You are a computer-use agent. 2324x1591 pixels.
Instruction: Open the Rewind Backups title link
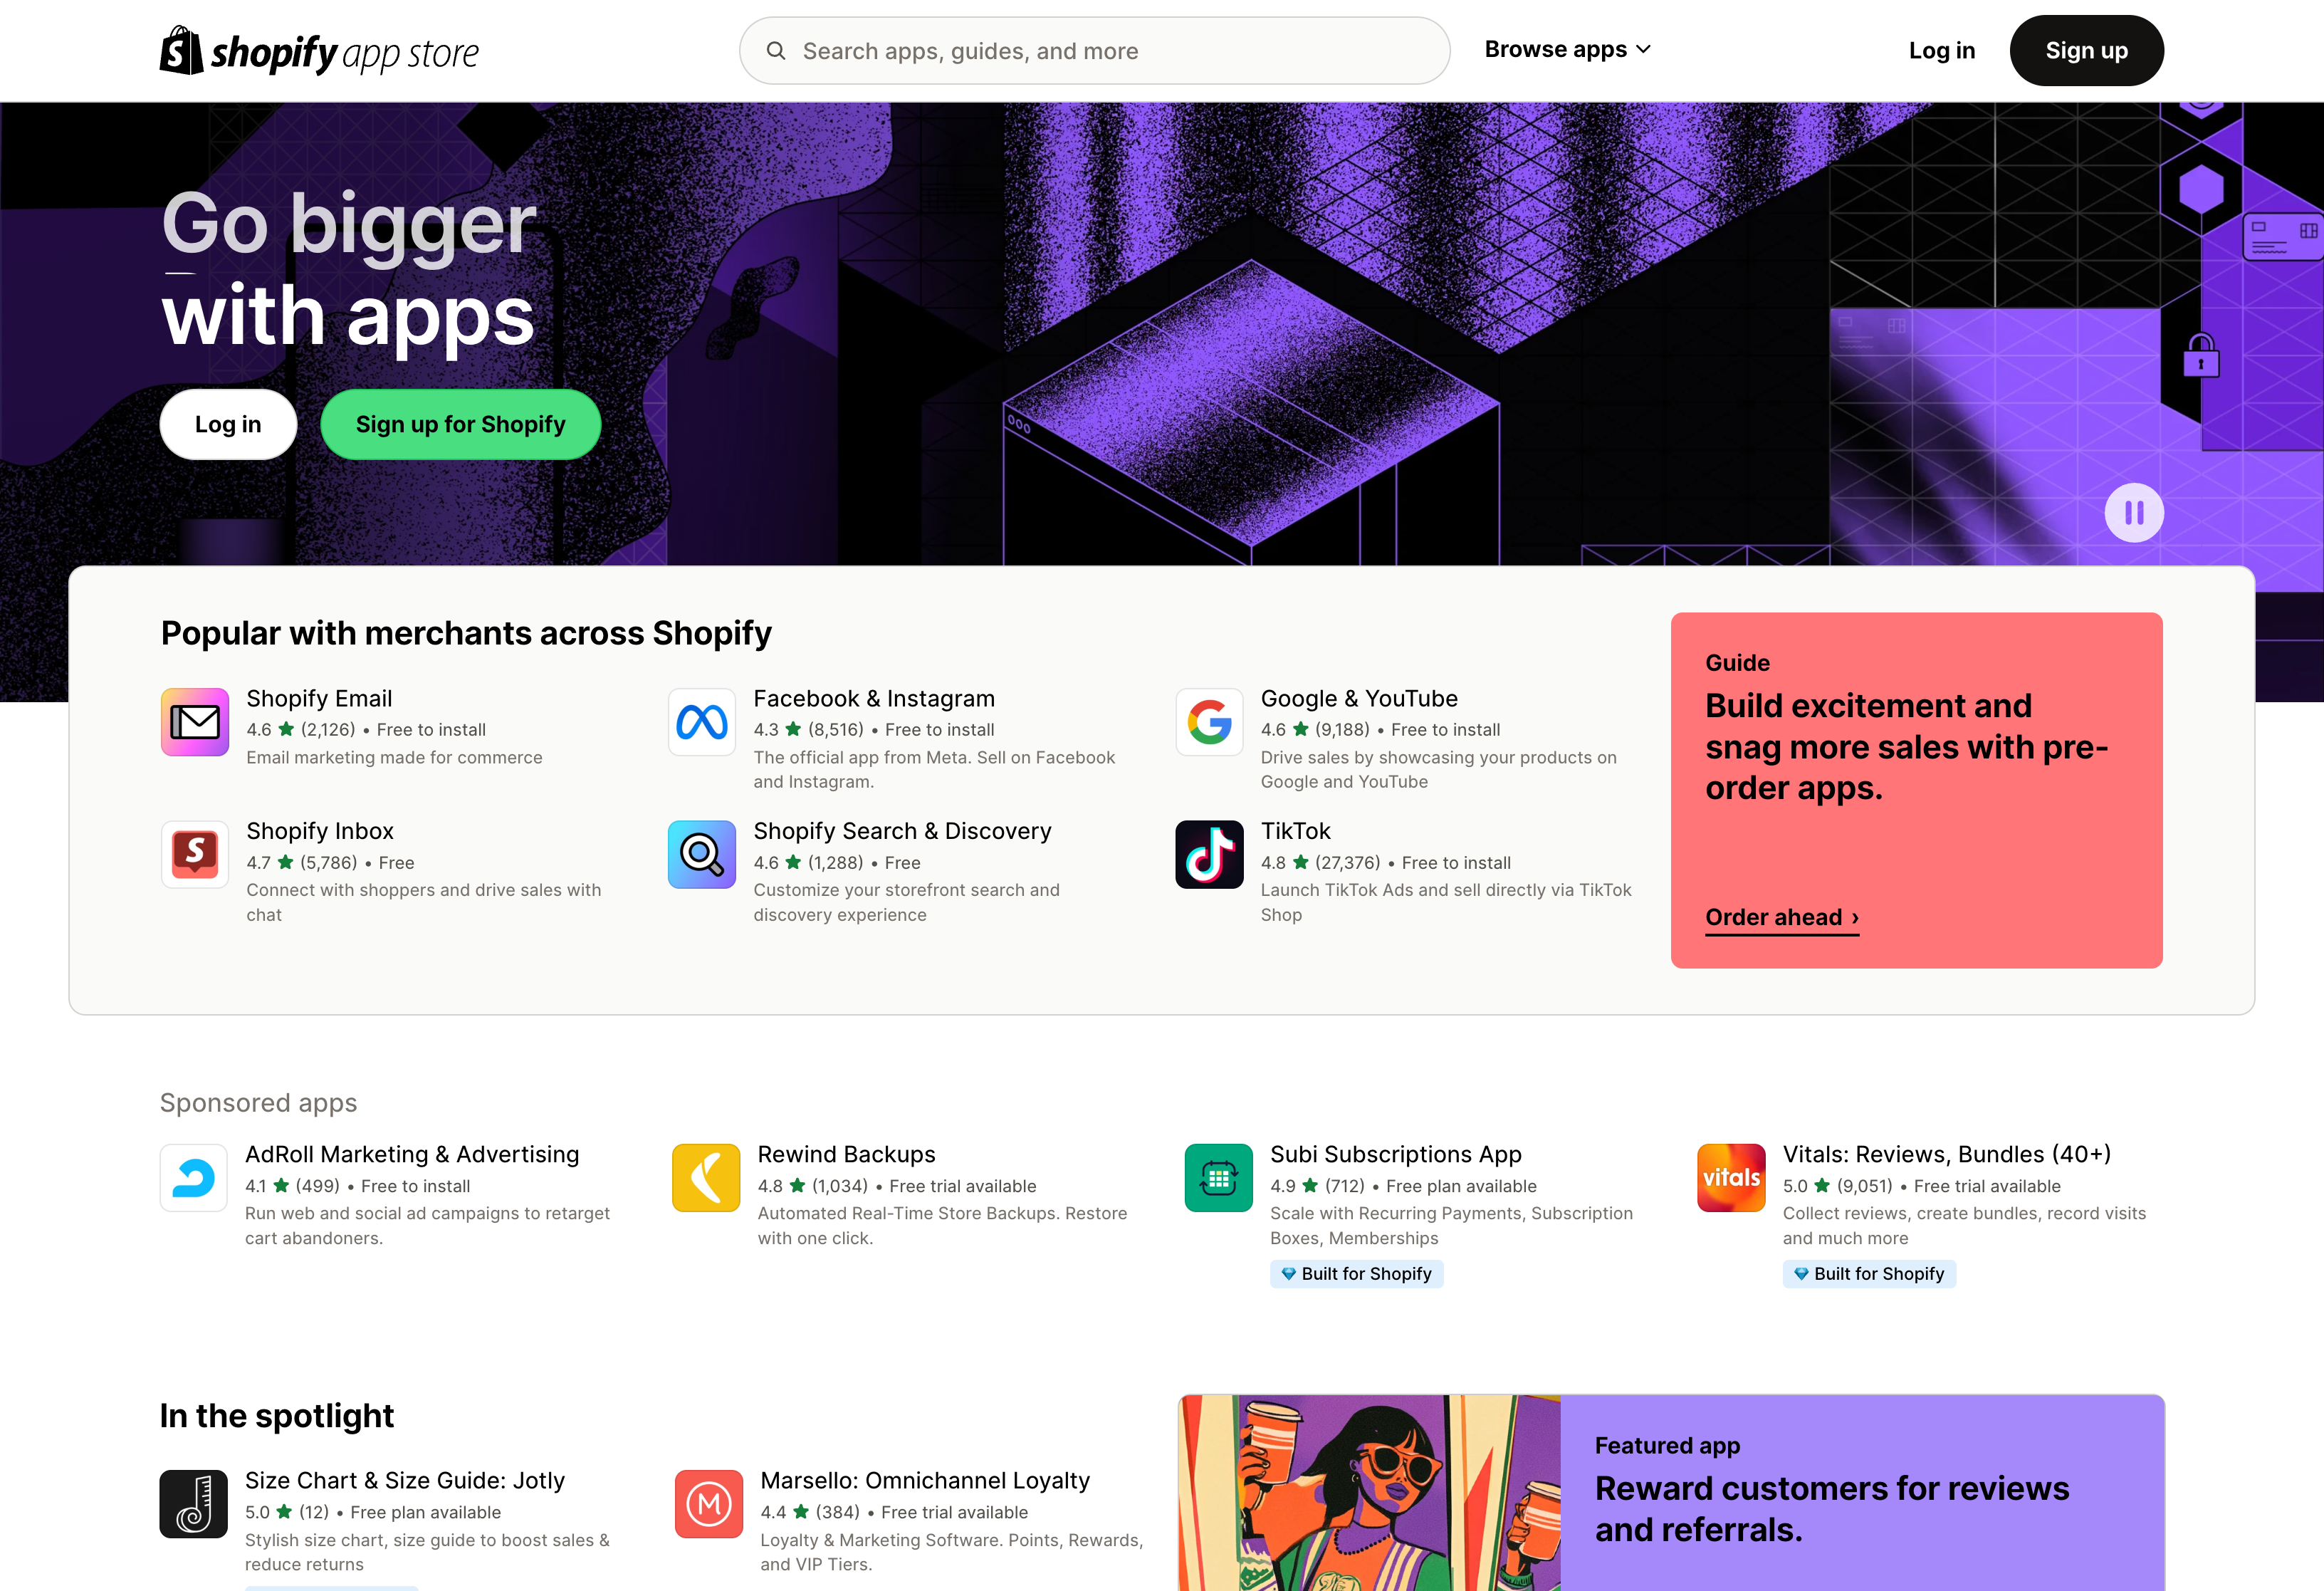pos(846,1154)
